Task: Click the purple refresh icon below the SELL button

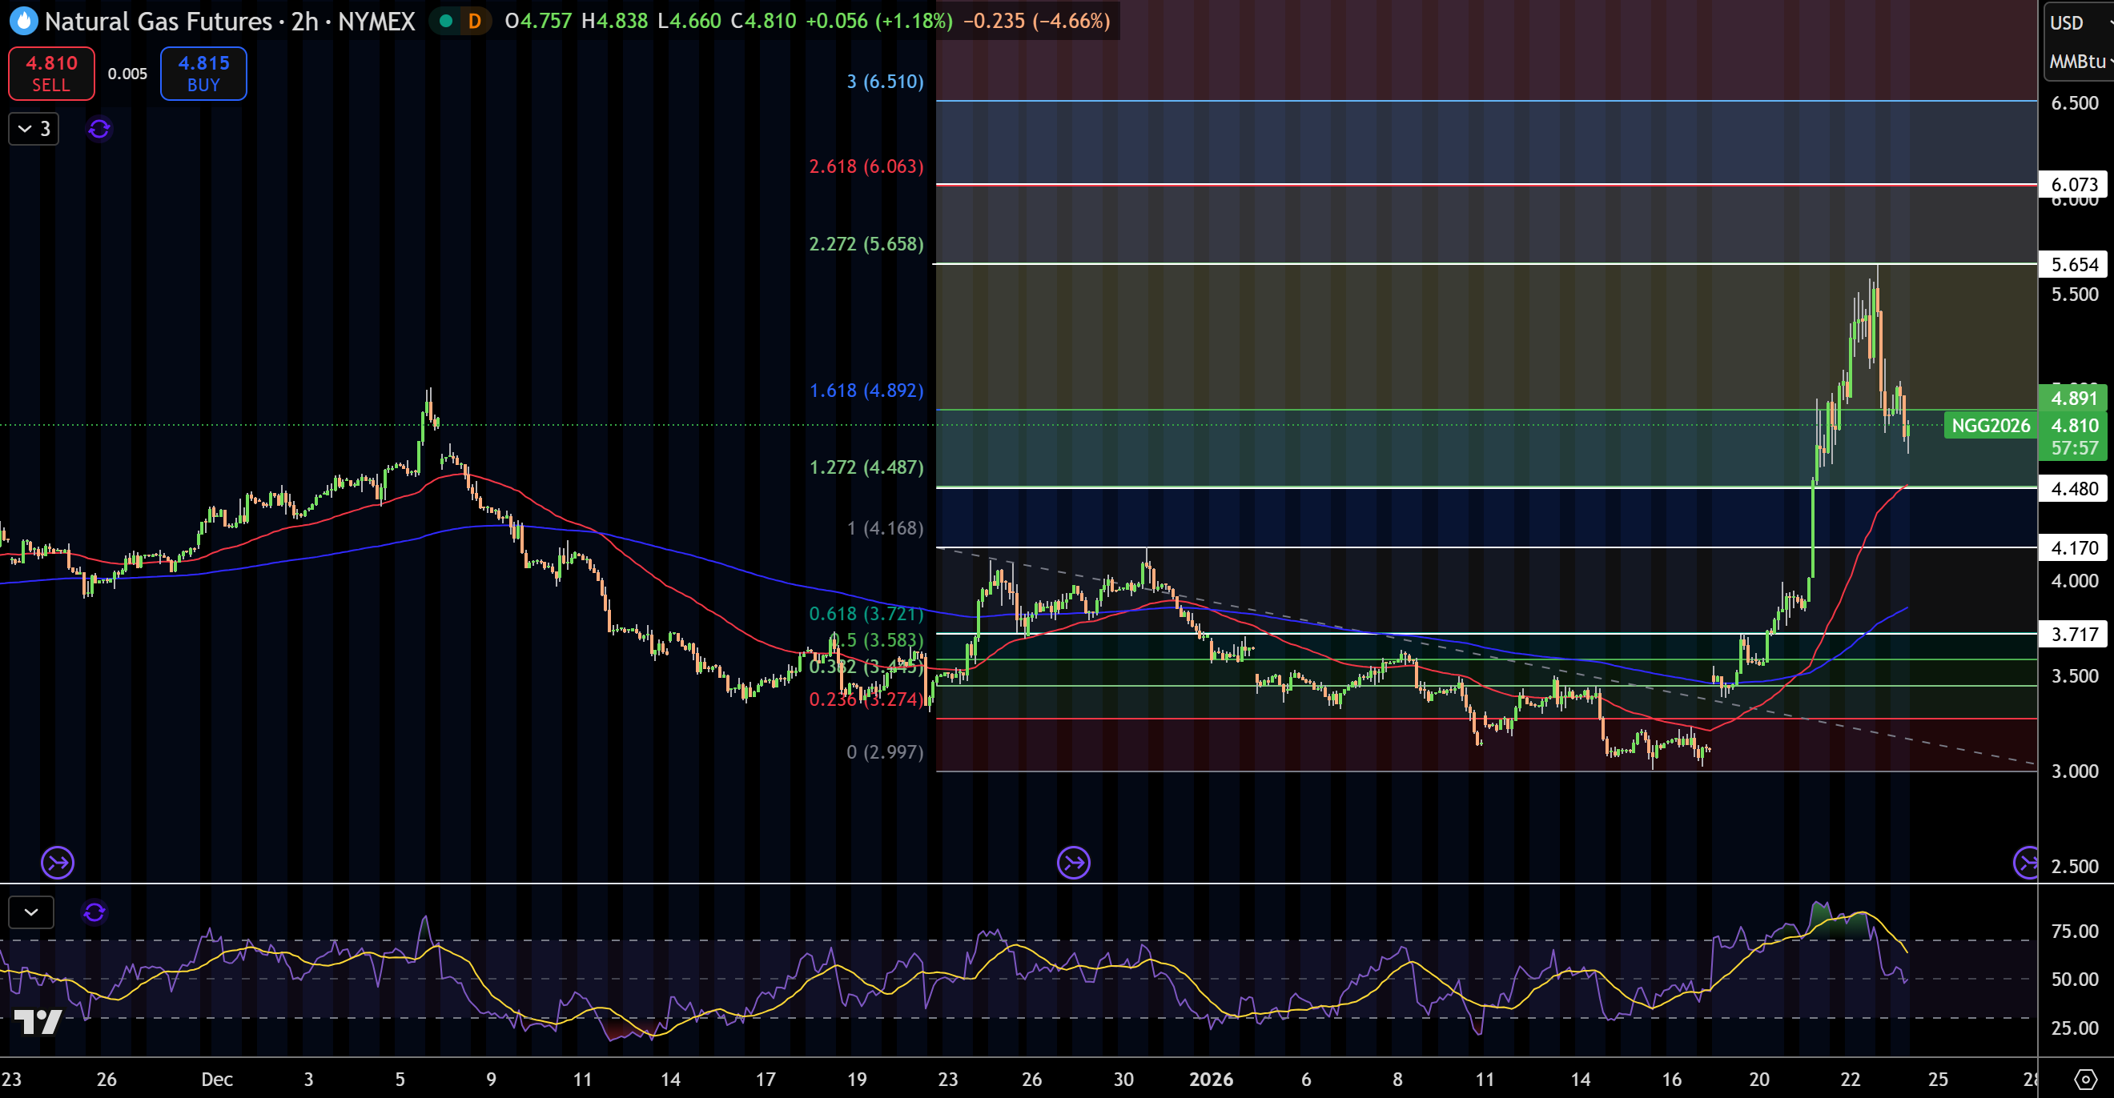Action: [98, 129]
